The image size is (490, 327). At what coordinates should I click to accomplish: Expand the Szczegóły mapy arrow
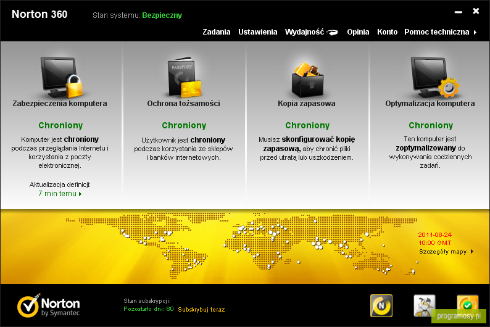[472, 251]
